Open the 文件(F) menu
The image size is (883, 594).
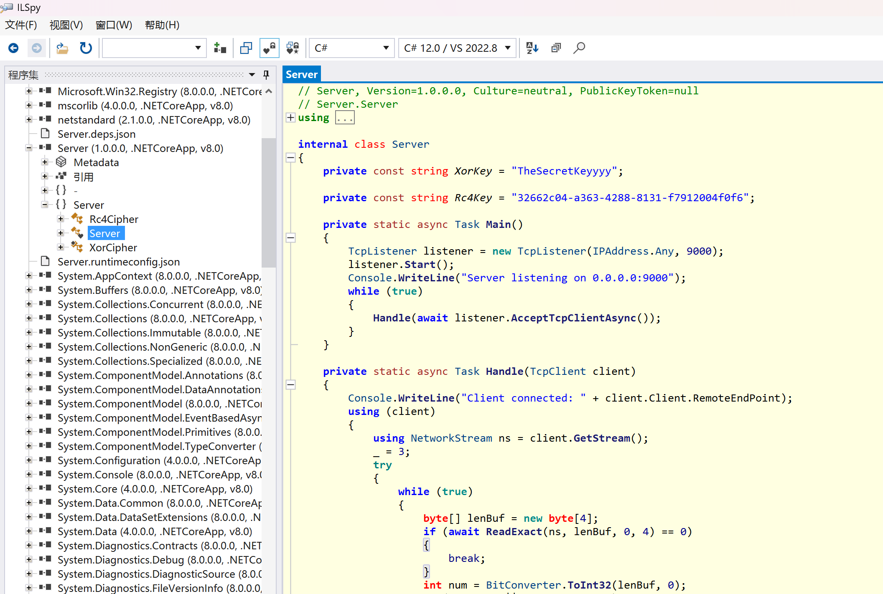click(21, 25)
